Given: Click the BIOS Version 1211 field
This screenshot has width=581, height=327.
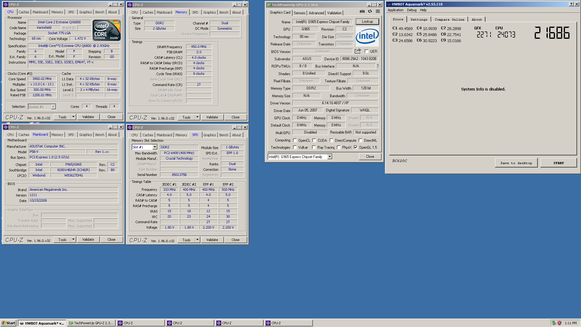Looking at the screenshot, I should click(x=73, y=195).
